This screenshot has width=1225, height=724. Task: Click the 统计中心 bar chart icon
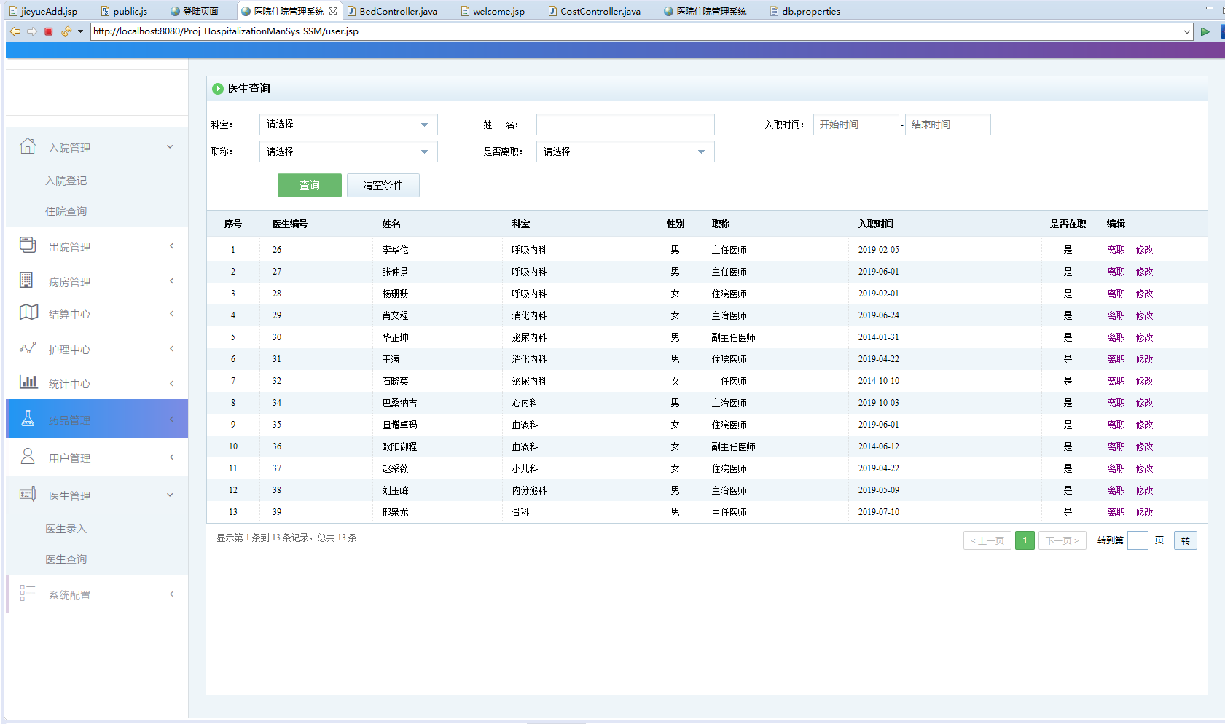28,382
